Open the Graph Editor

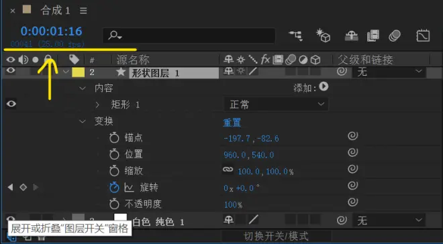423,36
